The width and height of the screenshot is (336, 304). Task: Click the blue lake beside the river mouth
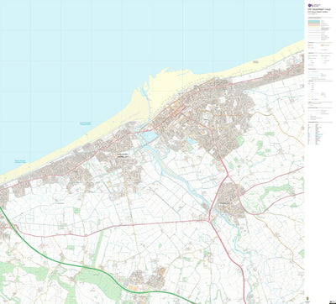coord(149,136)
